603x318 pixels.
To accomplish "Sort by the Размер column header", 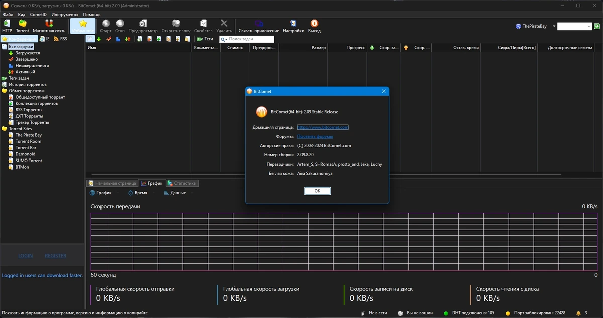I will pos(303,48).
